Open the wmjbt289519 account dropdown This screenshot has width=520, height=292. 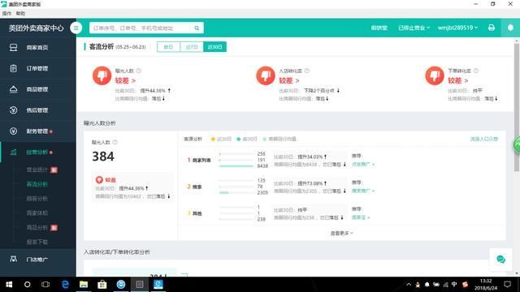coord(457,28)
